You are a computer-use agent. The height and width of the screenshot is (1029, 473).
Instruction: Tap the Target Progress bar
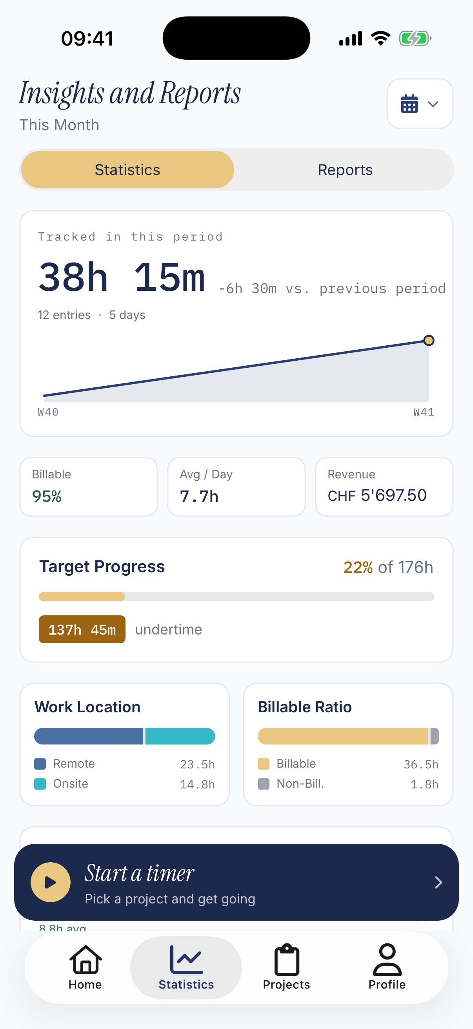[236, 596]
